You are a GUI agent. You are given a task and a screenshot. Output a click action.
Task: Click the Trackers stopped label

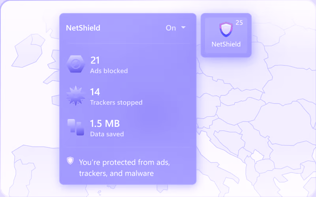116,102
